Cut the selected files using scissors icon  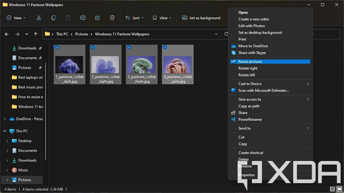[39, 18]
